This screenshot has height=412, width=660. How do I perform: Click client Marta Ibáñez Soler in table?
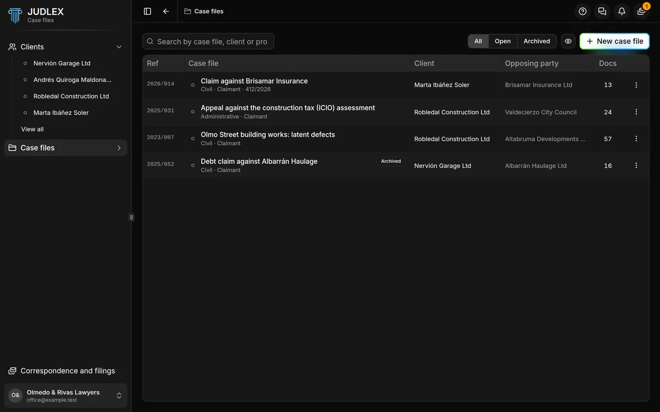point(442,85)
